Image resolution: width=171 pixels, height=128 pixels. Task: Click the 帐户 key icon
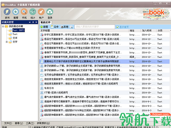click(41, 12)
